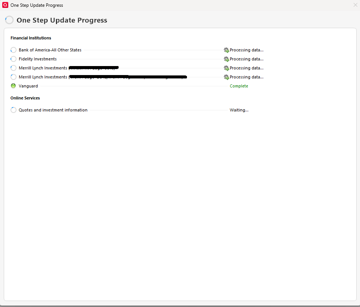Click the Online Services section heading
This screenshot has width=360, height=307.
pyautogui.click(x=25, y=98)
